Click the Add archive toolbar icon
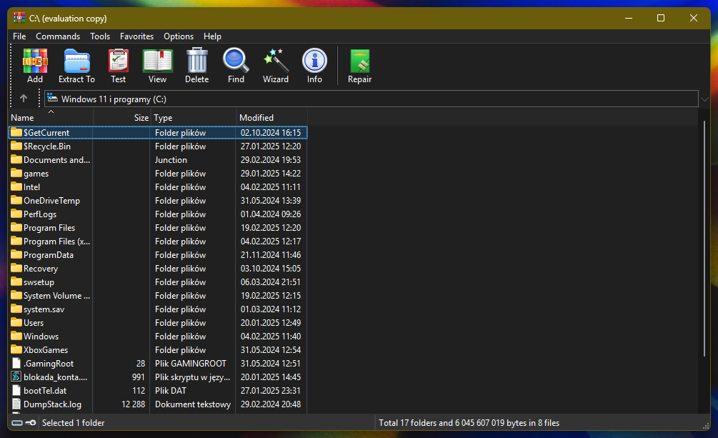Image resolution: width=718 pixels, height=438 pixels. click(x=35, y=61)
